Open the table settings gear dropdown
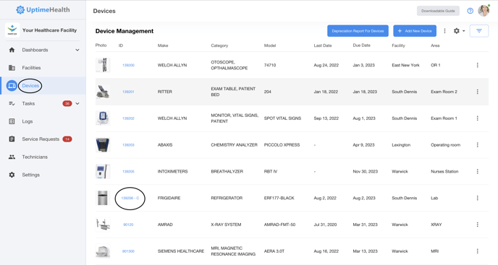 pos(459,31)
